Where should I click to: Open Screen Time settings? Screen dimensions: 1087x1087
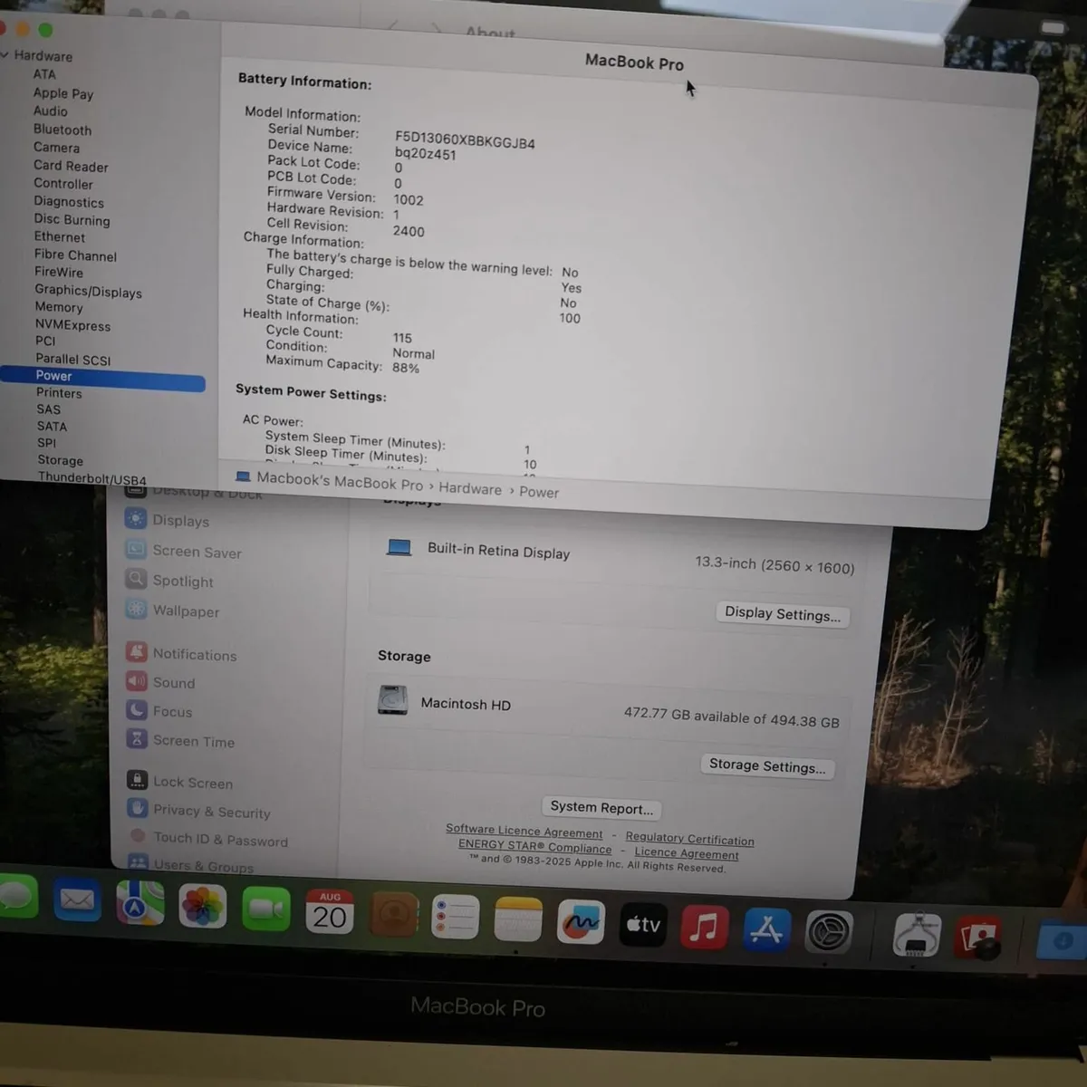coord(181,741)
